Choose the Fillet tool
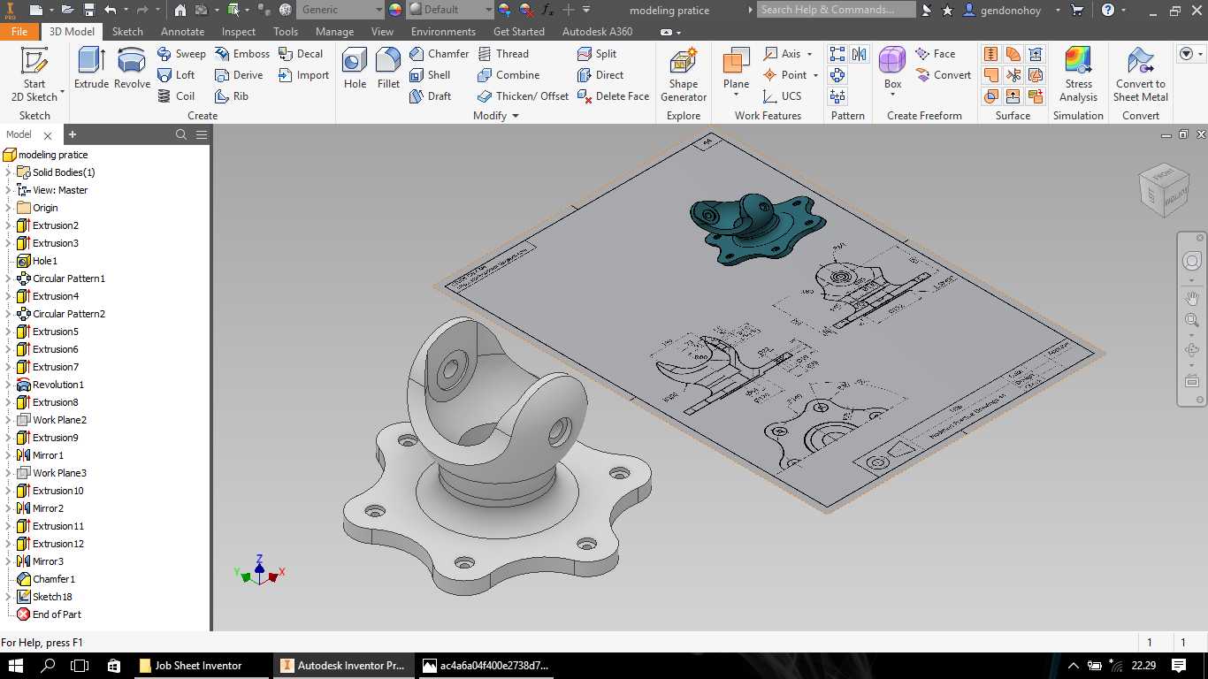This screenshot has width=1208, height=679. coord(388,69)
